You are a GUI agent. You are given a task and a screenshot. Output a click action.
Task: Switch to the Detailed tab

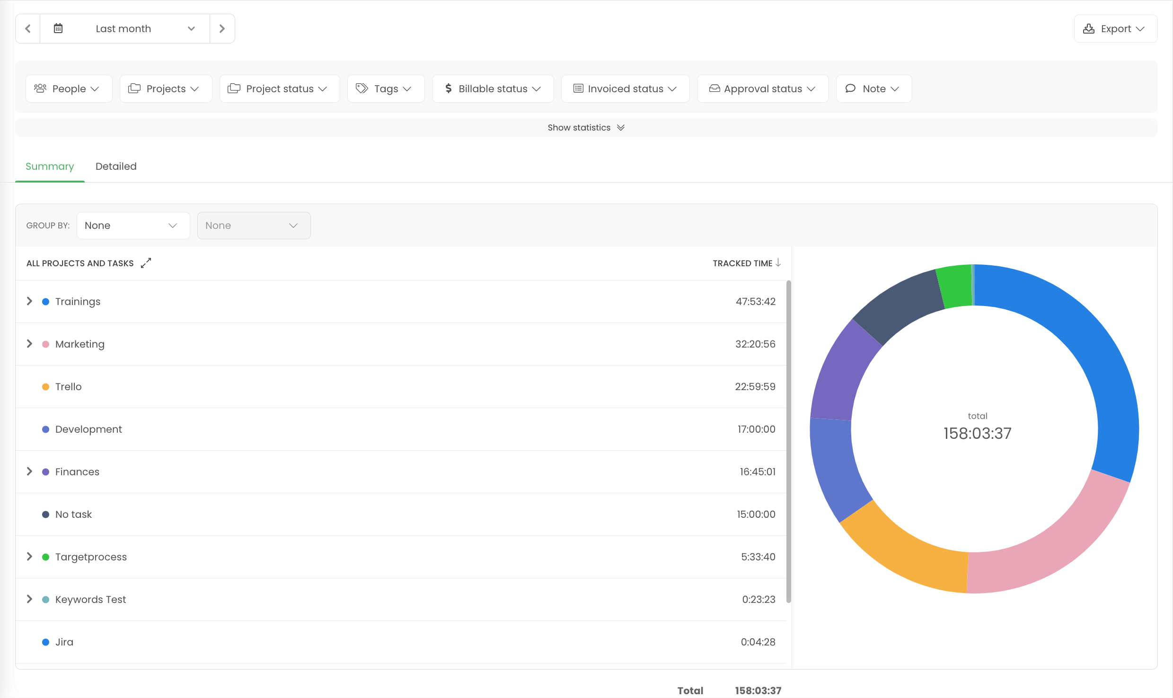116,166
